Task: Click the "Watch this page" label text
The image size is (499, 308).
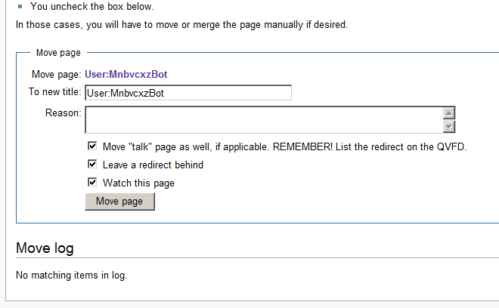Action: [138, 183]
